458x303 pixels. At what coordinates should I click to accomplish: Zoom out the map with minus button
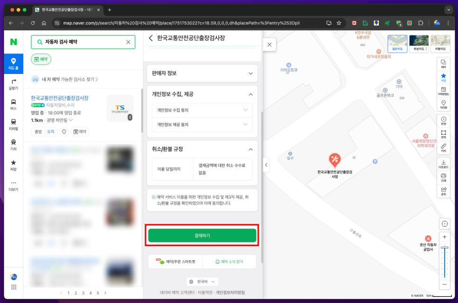[444, 284]
